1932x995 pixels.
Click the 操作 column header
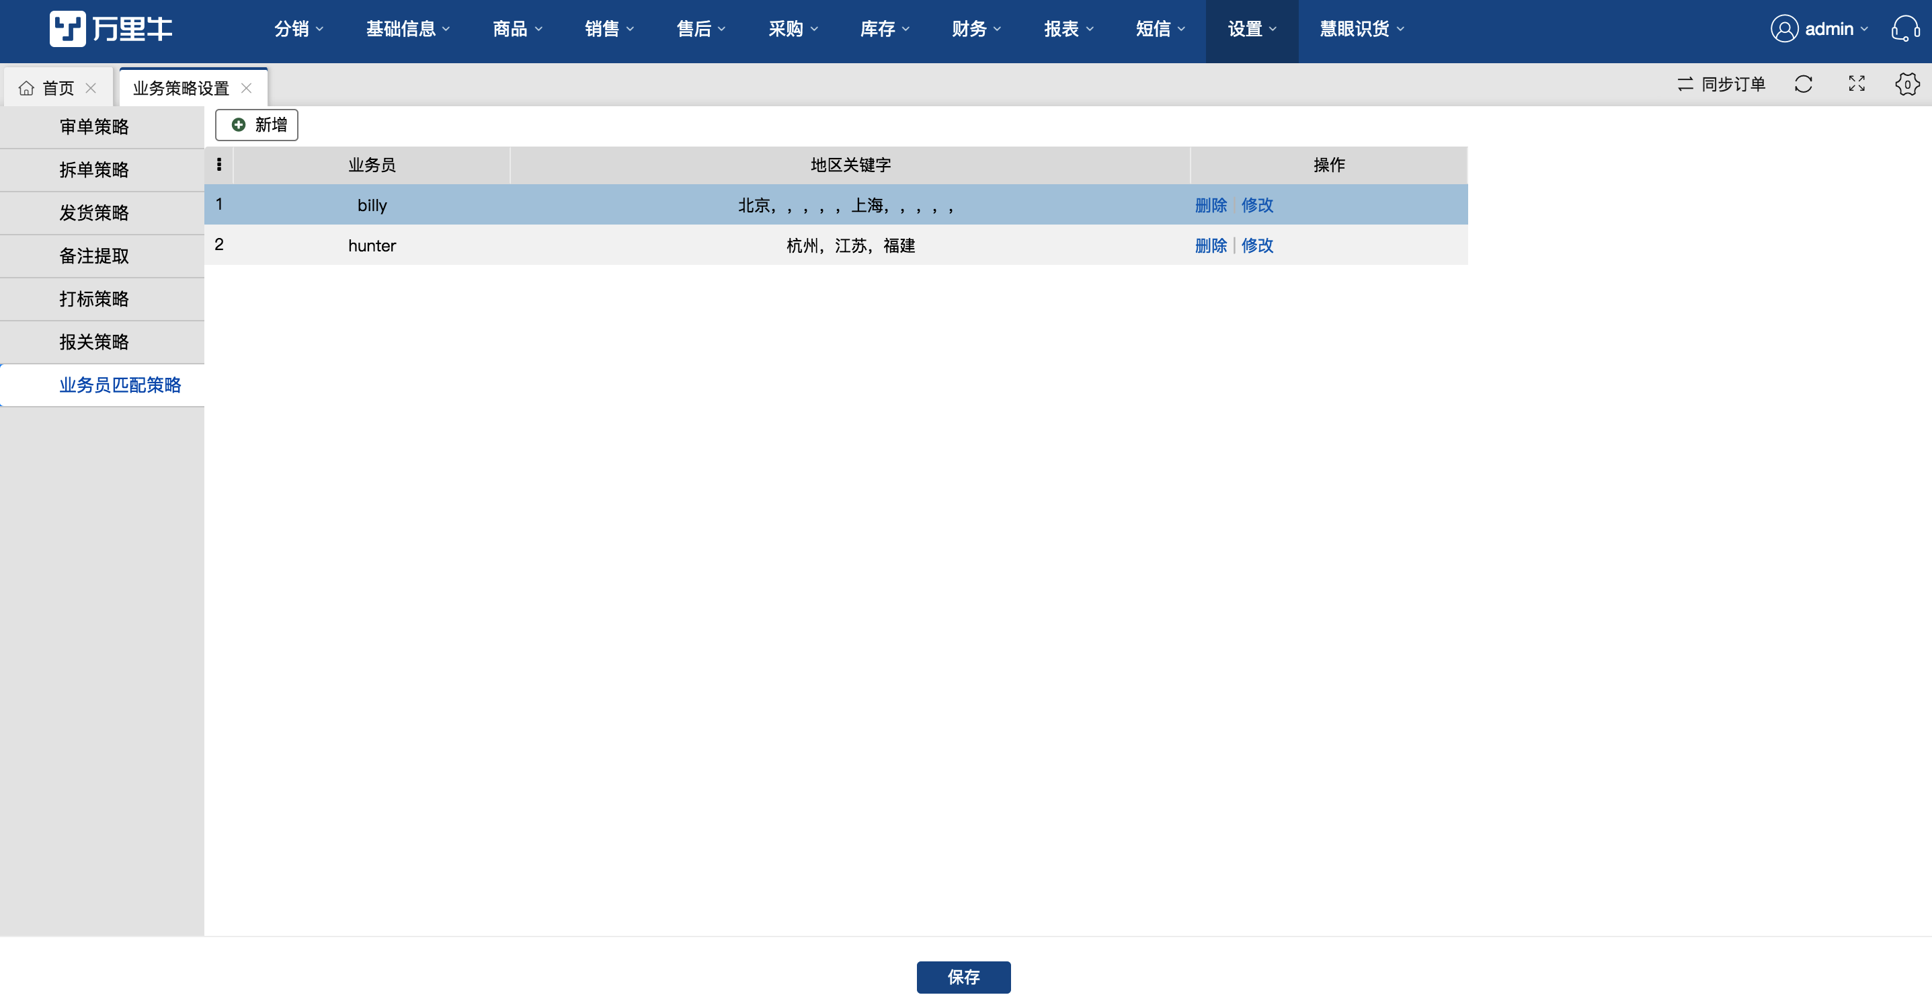(x=1329, y=165)
